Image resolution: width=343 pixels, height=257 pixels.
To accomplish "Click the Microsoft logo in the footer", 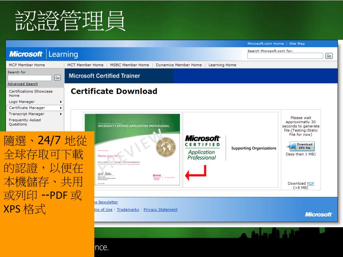I will coord(318,215).
